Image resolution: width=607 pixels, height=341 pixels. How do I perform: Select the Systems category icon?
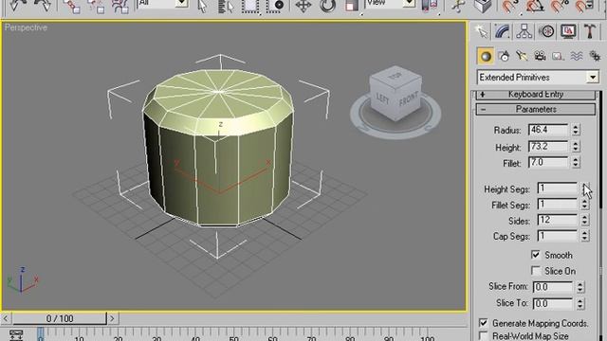595,57
